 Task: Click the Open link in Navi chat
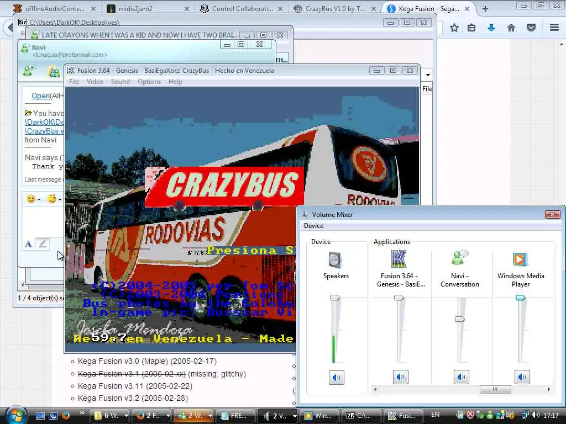[40, 96]
